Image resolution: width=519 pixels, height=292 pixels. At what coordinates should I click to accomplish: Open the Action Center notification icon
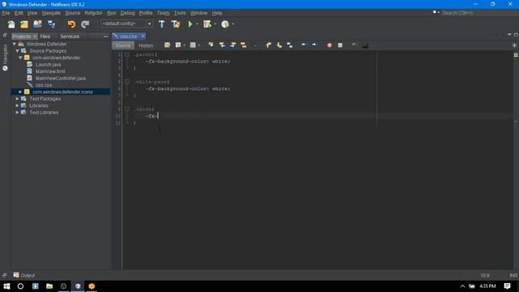pyautogui.click(x=507, y=286)
